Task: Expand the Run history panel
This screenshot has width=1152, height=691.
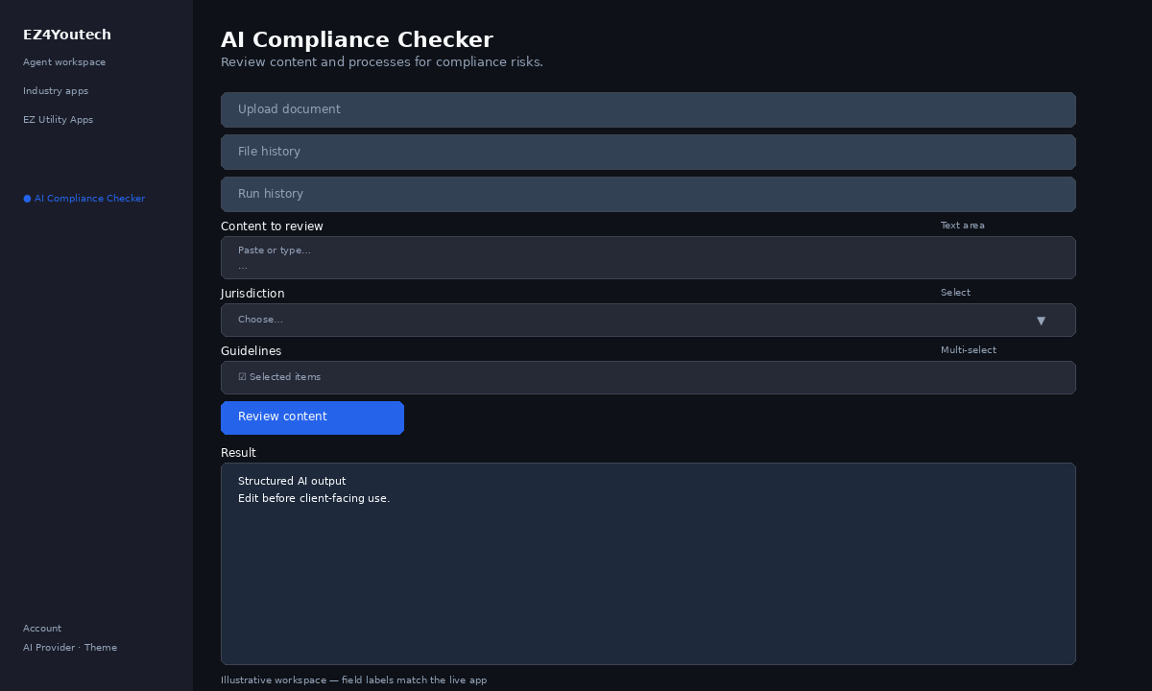Action: (x=648, y=194)
